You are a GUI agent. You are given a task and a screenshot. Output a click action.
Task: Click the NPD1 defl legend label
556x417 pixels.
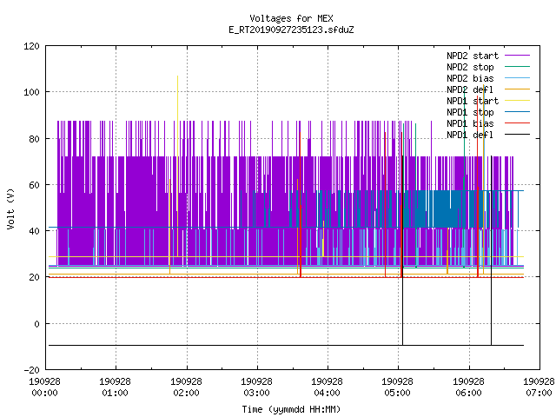pyautogui.click(x=470, y=136)
